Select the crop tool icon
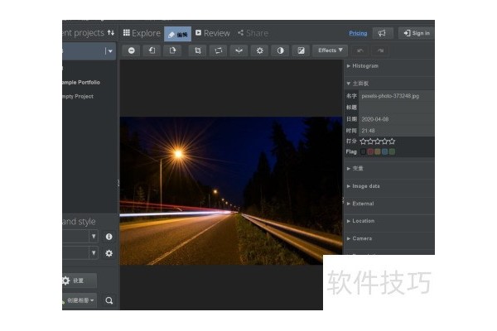 [197, 50]
